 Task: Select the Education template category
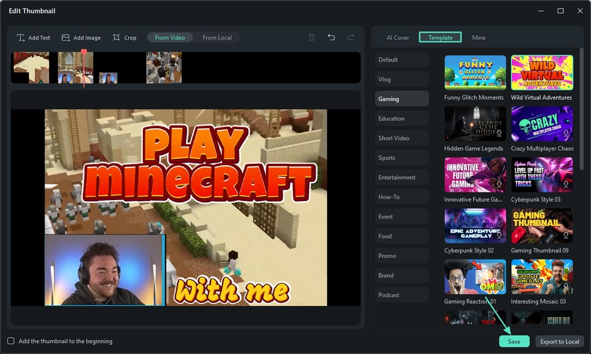tap(402, 118)
